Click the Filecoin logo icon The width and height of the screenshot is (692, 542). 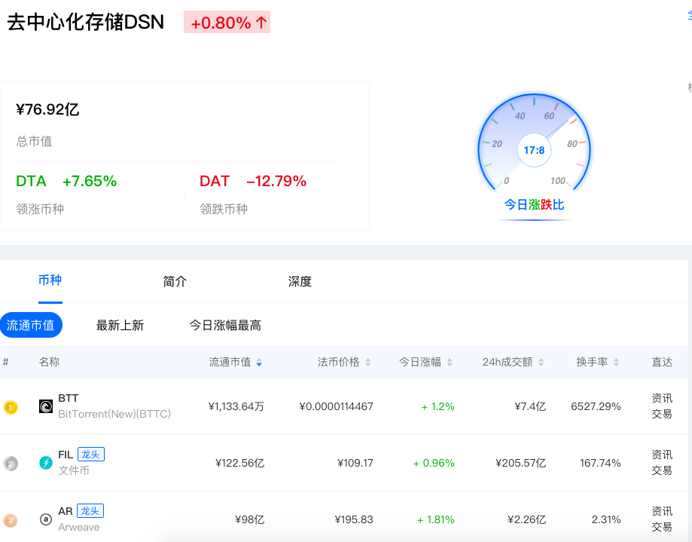(46, 463)
